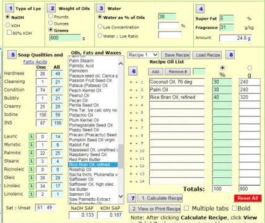Open Palmitic acid info icon
The image size is (265, 223).
click(31, 153)
